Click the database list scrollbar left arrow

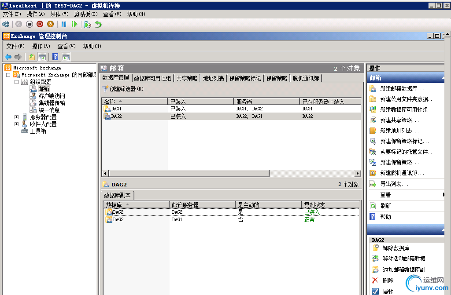pyautogui.click(x=105, y=173)
